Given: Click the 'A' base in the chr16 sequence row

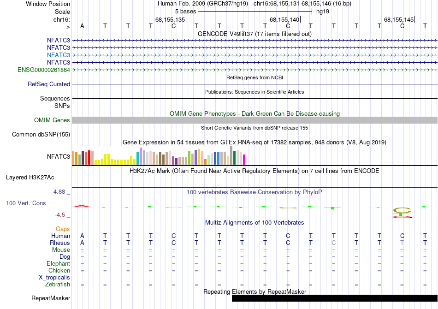Looking at the screenshot, I should (x=82, y=26).
